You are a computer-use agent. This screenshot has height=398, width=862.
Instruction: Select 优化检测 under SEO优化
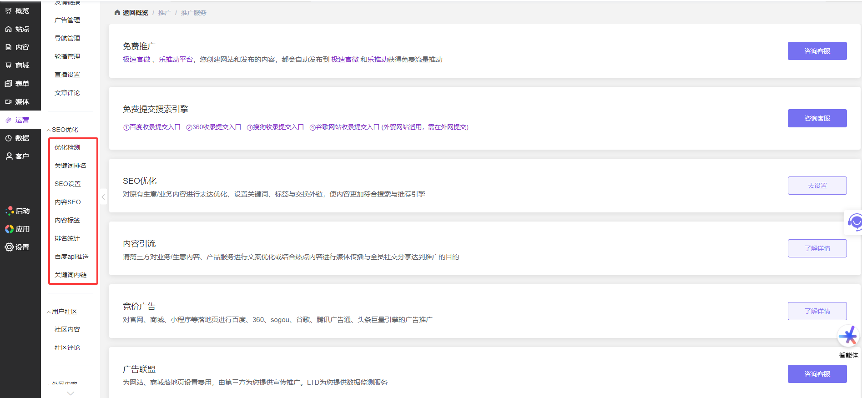pyautogui.click(x=67, y=147)
